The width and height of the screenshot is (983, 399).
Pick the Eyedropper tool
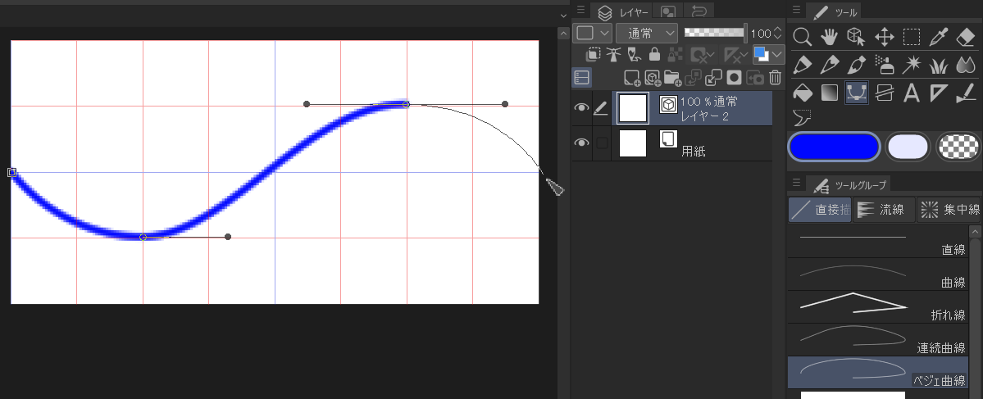(939, 37)
